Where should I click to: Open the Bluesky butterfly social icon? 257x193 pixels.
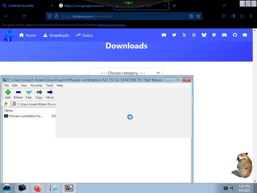tap(204, 35)
